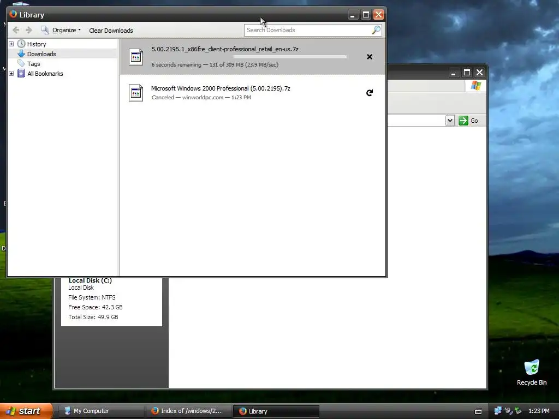Click the Firefox icon in Library title bar
This screenshot has height=419, width=559.
[x=13, y=14]
